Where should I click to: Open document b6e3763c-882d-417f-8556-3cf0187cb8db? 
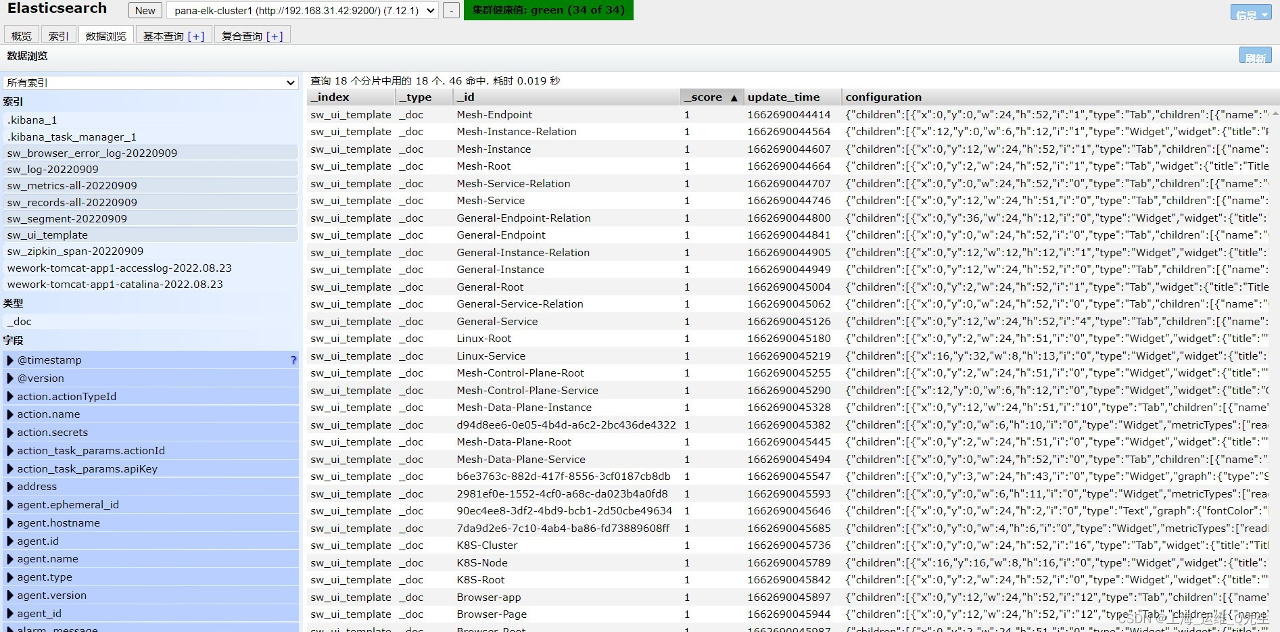tap(789, 476)
